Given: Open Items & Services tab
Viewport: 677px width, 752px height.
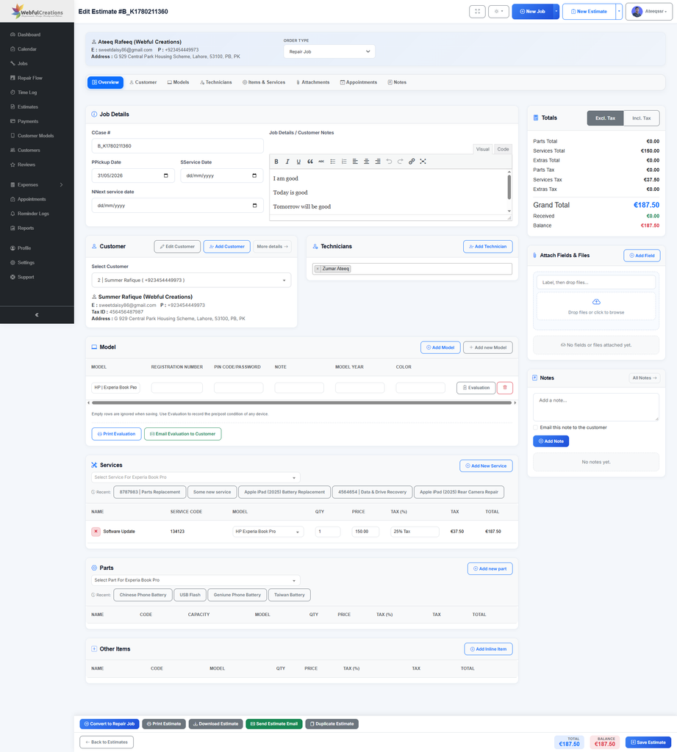Looking at the screenshot, I should tap(264, 82).
